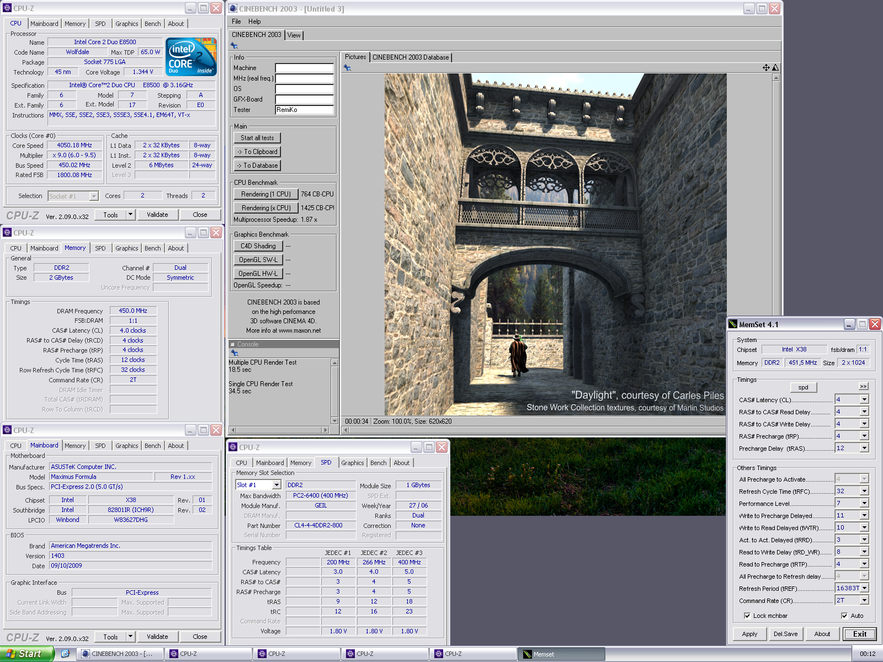883x662 pixels.
Task: Toggle the Auto checkbox in MemSet
Action: click(x=844, y=616)
